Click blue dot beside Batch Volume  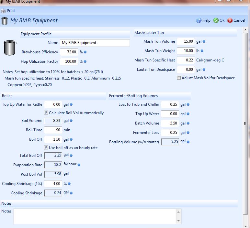188,123
